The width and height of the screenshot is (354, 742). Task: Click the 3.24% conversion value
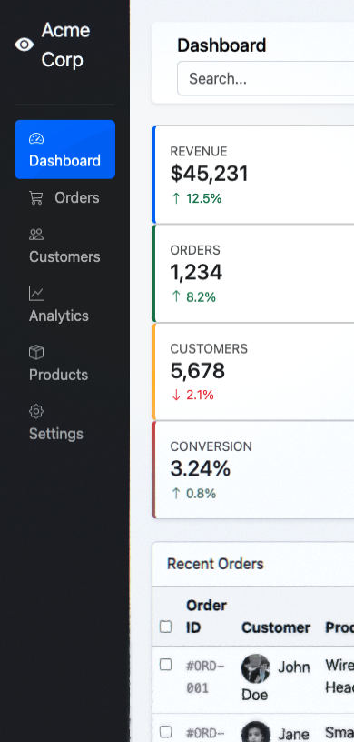click(201, 469)
